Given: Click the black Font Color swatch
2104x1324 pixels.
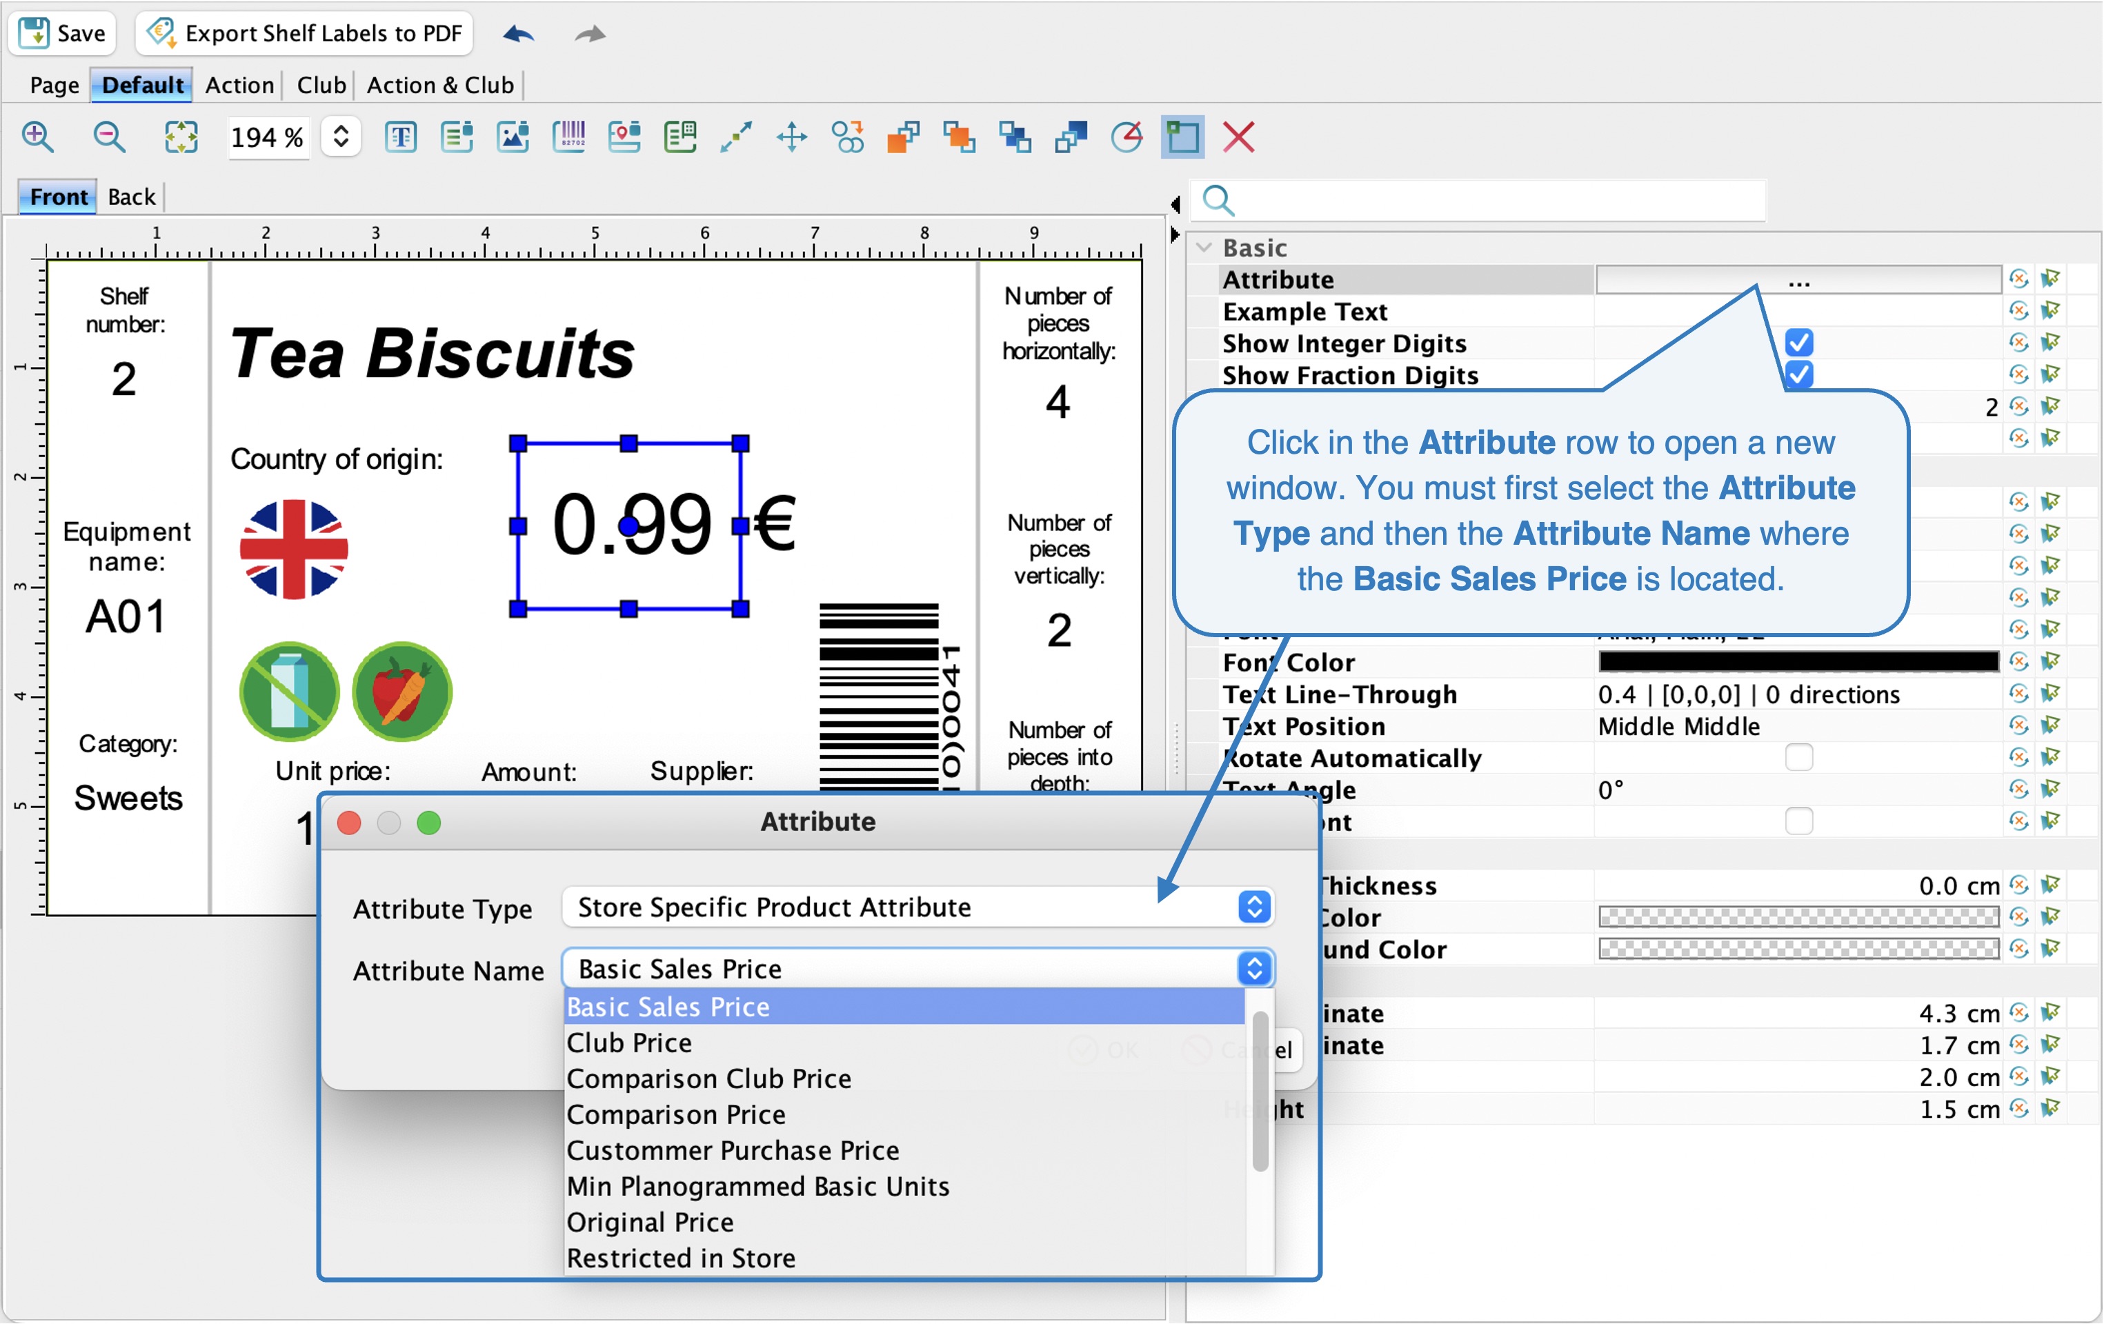Looking at the screenshot, I should click(x=1798, y=662).
